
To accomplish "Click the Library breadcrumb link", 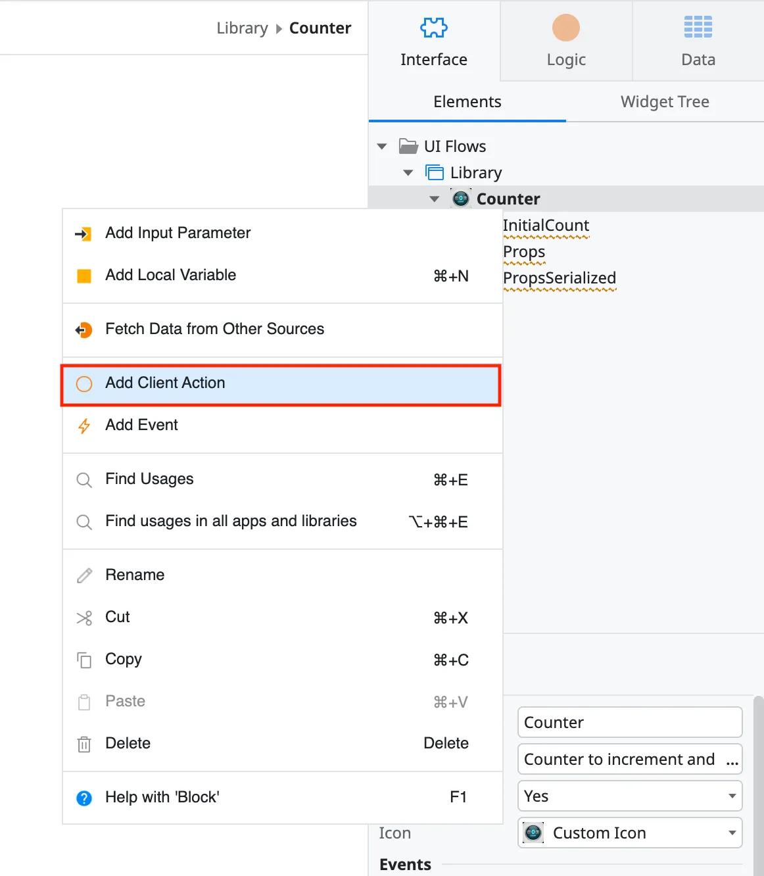I will click(x=242, y=28).
